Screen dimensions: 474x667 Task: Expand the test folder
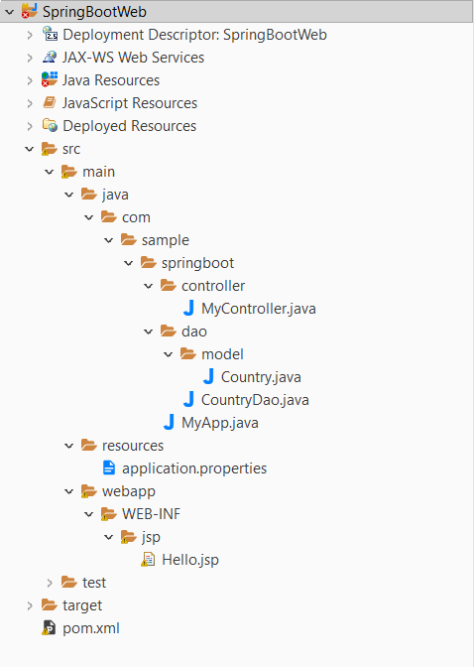click(x=50, y=583)
